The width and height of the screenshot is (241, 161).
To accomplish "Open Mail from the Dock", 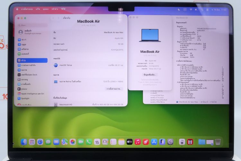I will point(57,142).
